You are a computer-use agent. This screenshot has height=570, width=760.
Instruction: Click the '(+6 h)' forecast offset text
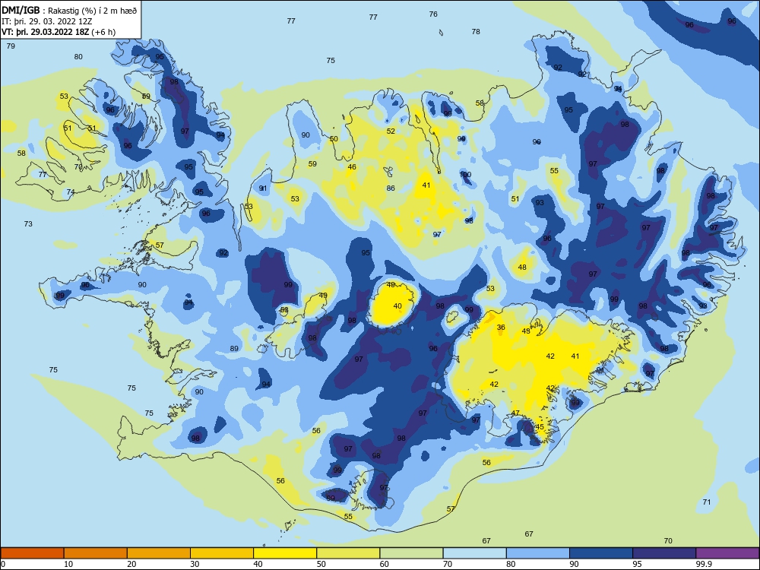(105, 32)
